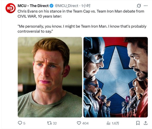Screen dimensions: 152x129
Task: Open the MCU profile avatar
Action: pos(10,8)
